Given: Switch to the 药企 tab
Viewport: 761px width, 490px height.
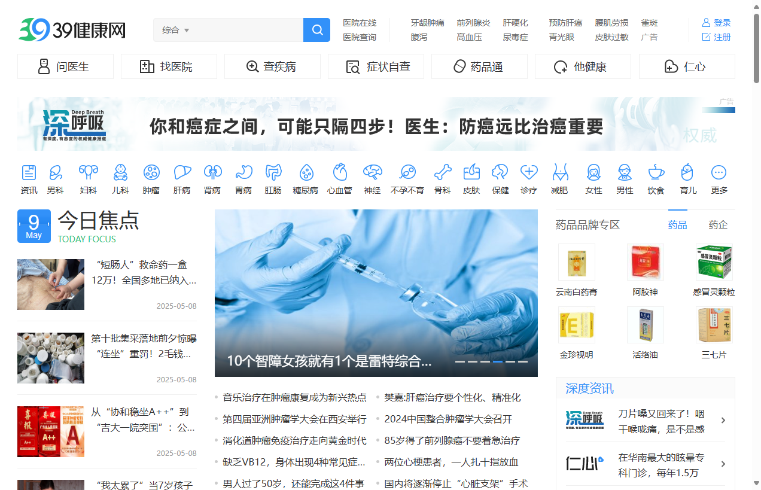Looking at the screenshot, I should 718,224.
